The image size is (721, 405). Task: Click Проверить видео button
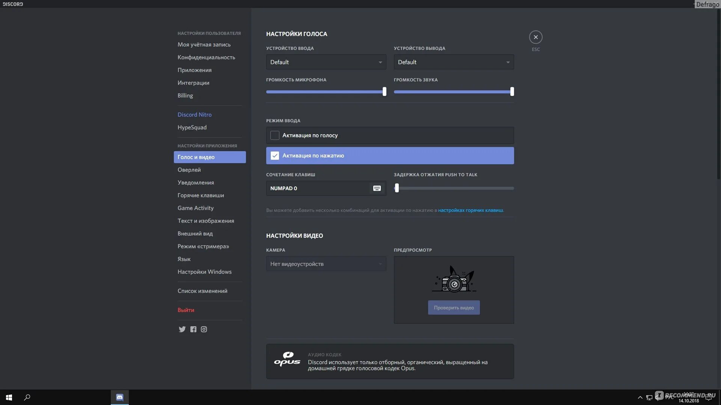point(453,307)
